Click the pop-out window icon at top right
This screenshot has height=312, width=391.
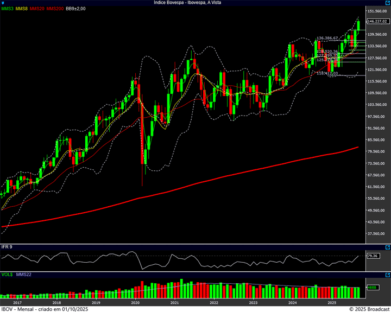pos(387,3)
